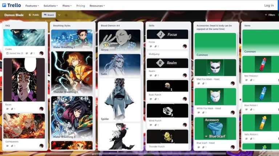Open the Water Breathing I card
Viewport: 279px width, 156px height.
[x=72, y=39]
